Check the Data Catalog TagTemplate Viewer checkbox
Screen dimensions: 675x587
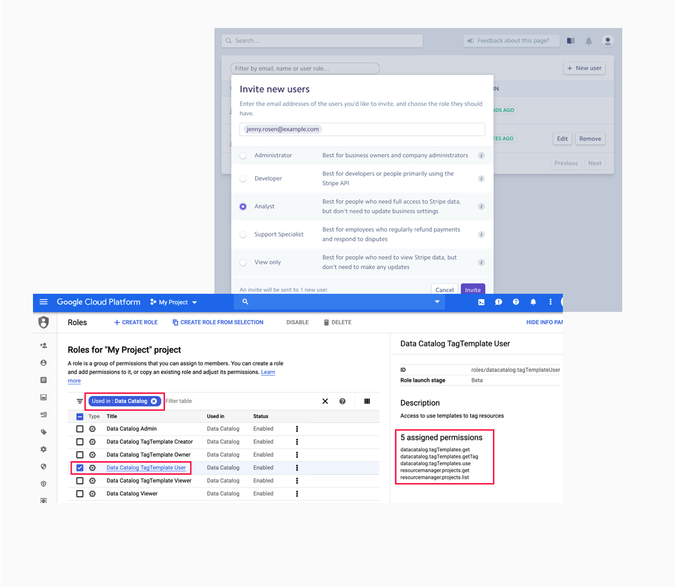pyautogui.click(x=80, y=480)
